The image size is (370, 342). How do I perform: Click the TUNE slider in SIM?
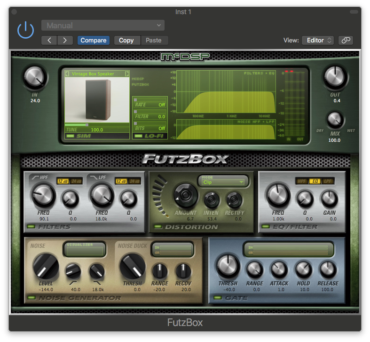97,125
